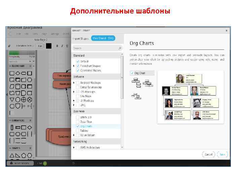Open the Page menu
The height and width of the screenshot is (182, 242).
click(x=44, y=34)
